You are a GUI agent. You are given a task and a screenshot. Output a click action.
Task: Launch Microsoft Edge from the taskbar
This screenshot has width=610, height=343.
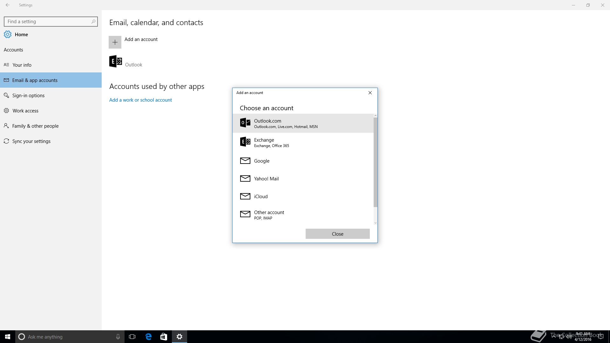[x=148, y=337]
